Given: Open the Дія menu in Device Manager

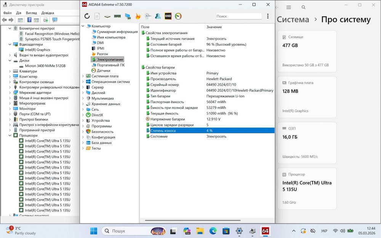Looking at the screenshot, I should (x=18, y=13).
